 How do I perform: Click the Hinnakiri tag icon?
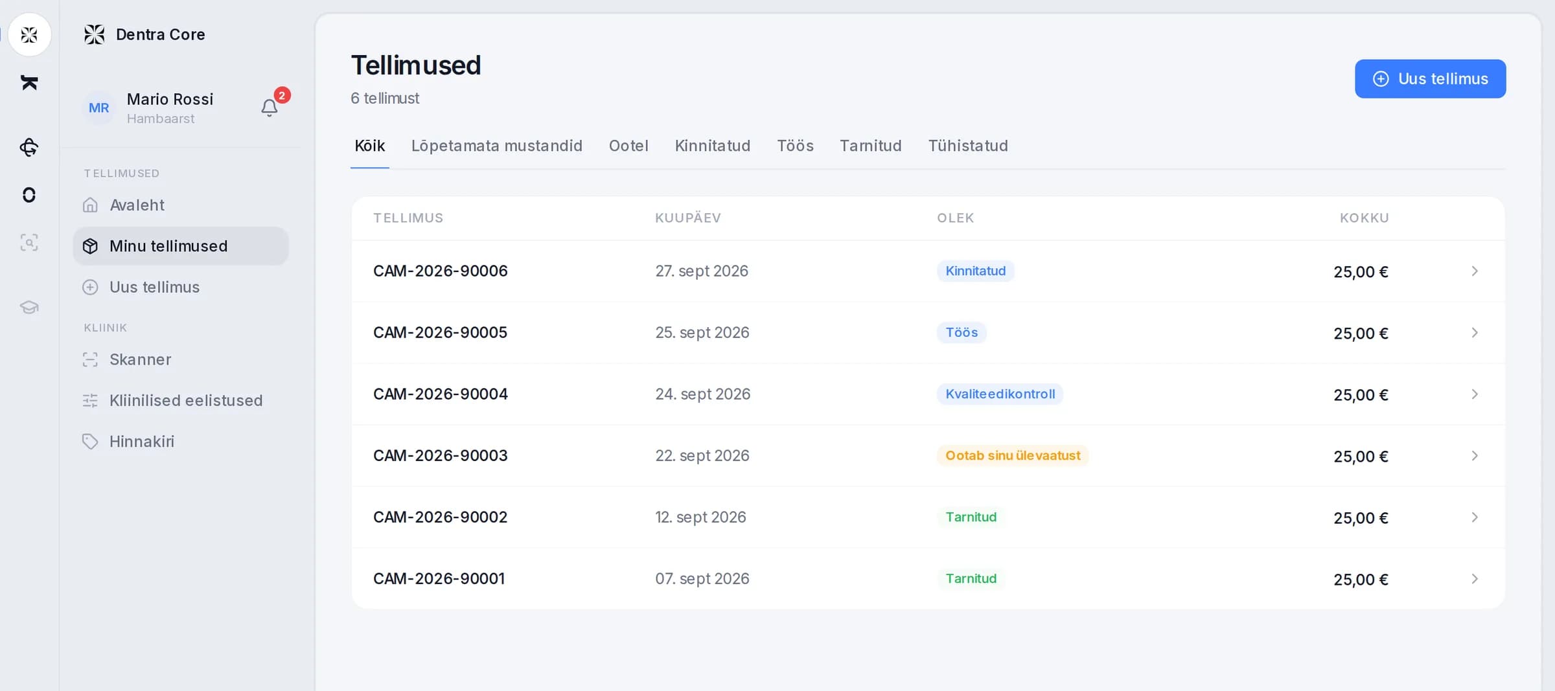coord(90,442)
